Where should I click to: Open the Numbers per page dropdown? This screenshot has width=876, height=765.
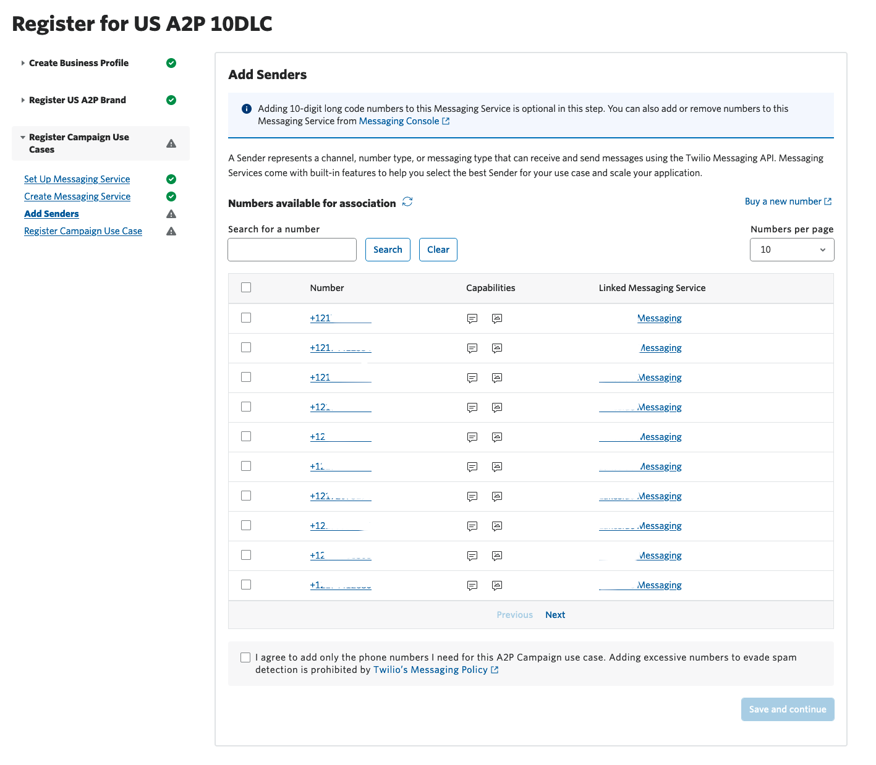tap(791, 250)
